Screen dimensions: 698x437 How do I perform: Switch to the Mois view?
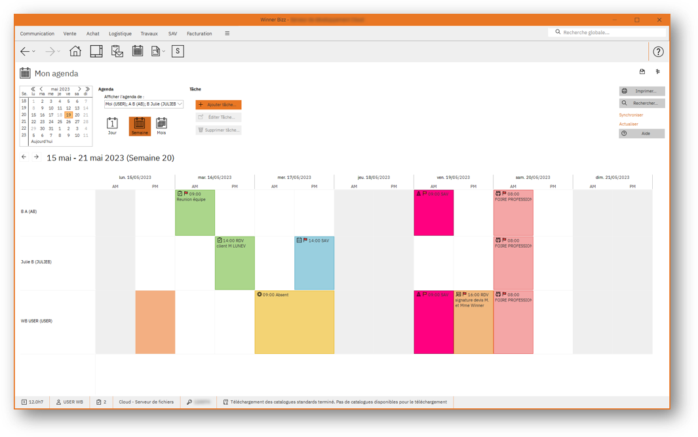[162, 125]
